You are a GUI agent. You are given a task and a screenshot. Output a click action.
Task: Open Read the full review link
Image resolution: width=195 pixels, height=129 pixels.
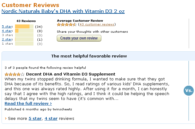click(28, 104)
